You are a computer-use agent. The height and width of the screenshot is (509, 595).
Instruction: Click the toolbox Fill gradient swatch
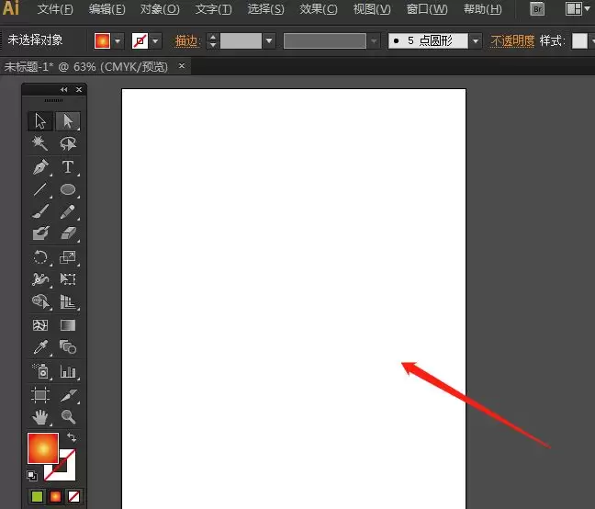pyautogui.click(x=43, y=448)
